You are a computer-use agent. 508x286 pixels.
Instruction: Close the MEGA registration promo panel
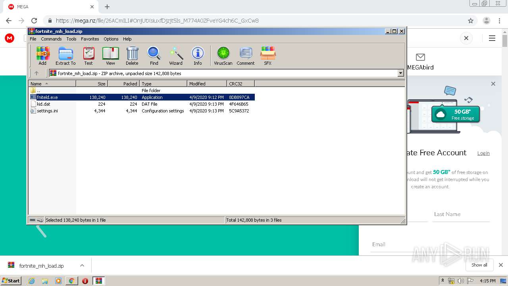[493, 84]
